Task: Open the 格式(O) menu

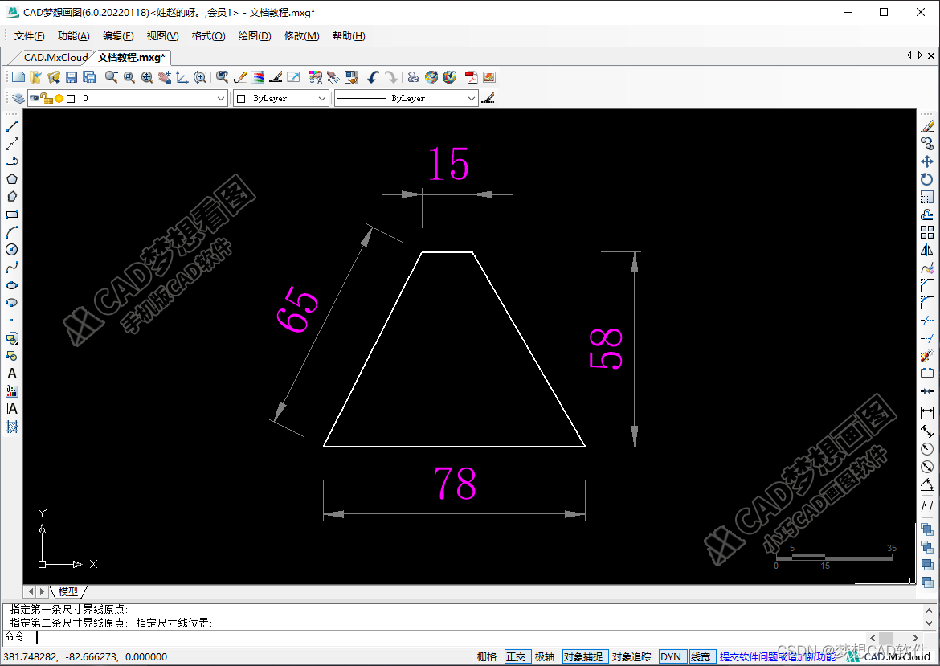Action: coord(208,36)
